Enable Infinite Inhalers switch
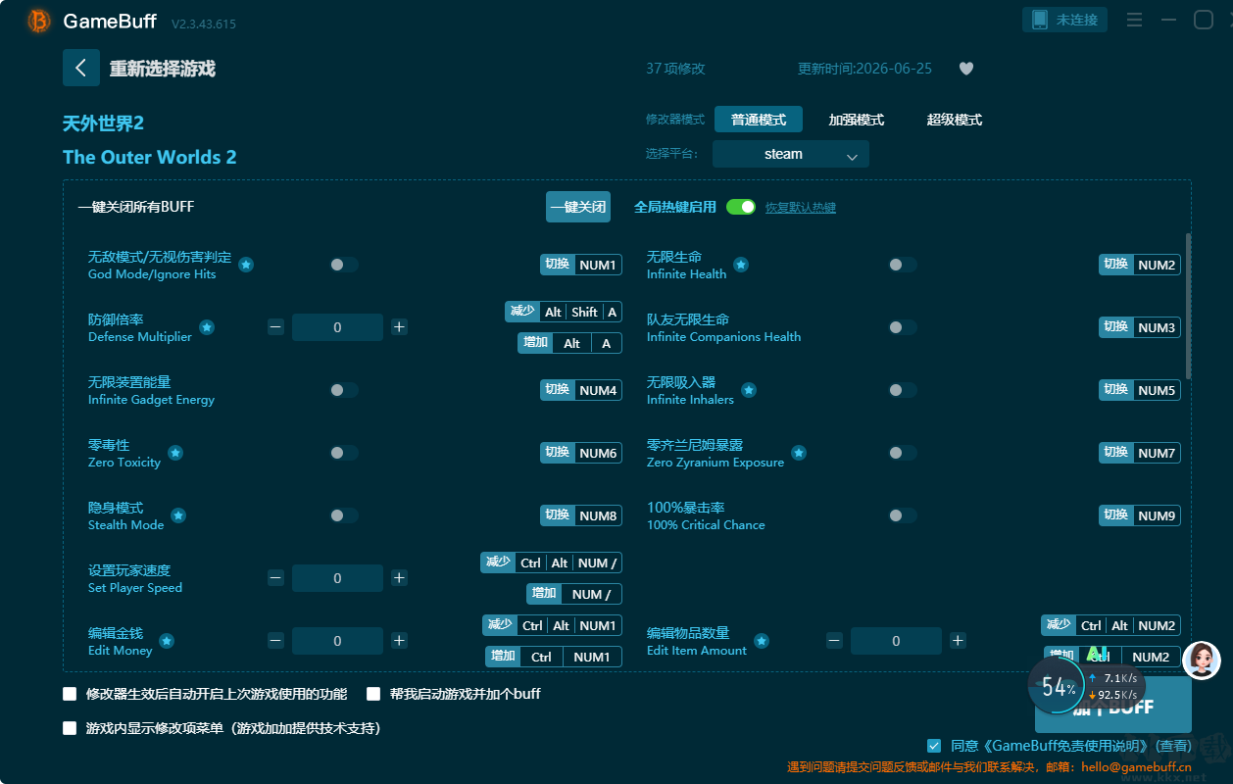1233x784 pixels. coord(903,390)
